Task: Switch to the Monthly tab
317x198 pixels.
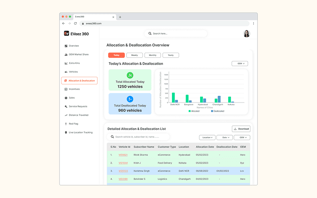Action: tap(153, 55)
